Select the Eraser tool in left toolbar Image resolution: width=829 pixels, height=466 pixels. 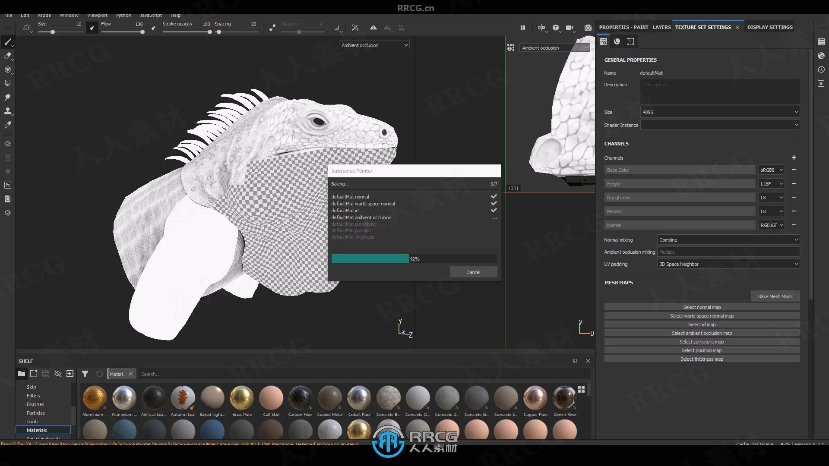click(x=8, y=56)
